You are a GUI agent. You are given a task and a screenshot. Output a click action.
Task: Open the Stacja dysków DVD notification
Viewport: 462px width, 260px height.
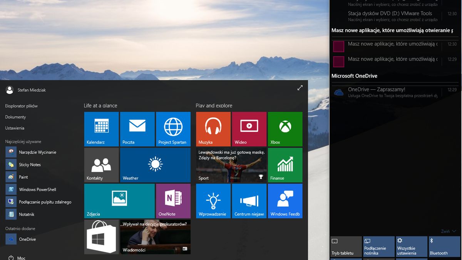click(395, 16)
